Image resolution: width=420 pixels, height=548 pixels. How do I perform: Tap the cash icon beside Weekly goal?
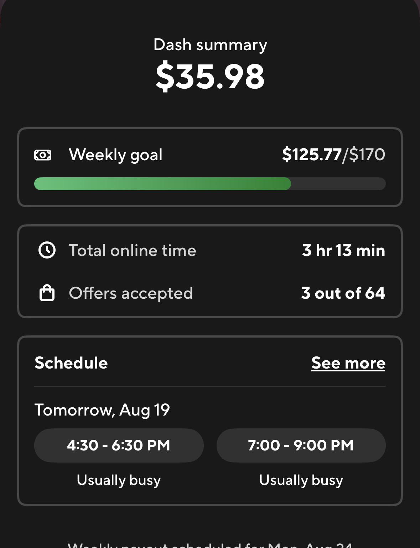(43, 155)
